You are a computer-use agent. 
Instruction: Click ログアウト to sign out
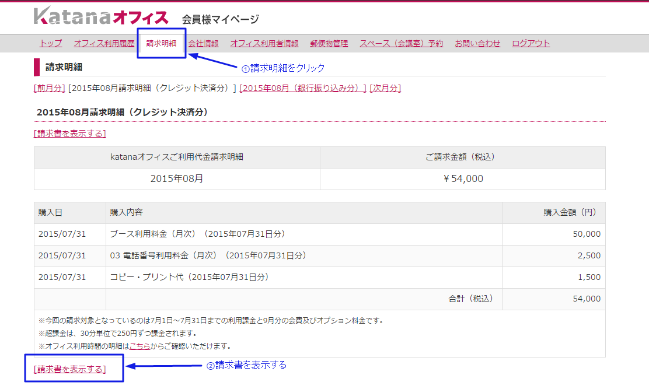point(531,43)
